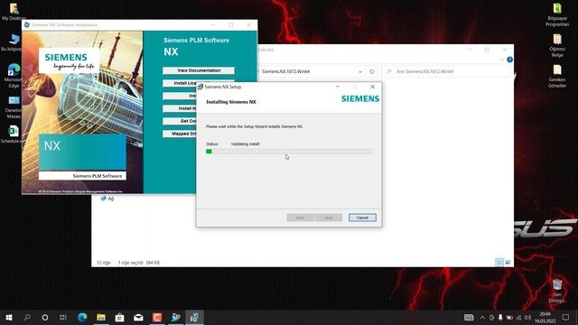Open the NX launcher icon on taskbar
Viewport: 578px width, 325px height.
coord(176,317)
